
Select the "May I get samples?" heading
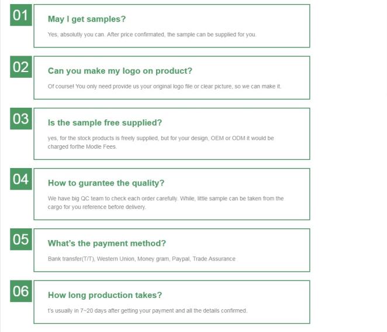tap(87, 19)
